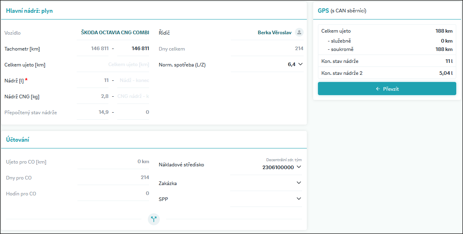Click the Tachometr end value field
This screenshot has width=463, height=234.
pos(133,49)
